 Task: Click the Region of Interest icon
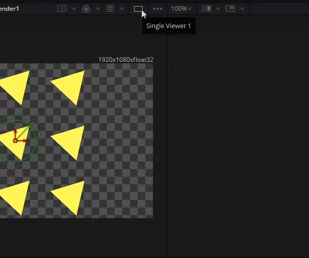pyautogui.click(x=62, y=9)
